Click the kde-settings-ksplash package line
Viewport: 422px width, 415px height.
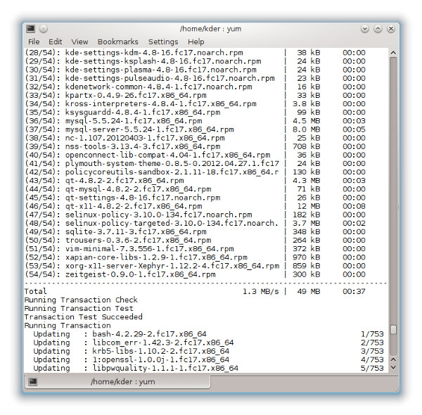point(196,61)
